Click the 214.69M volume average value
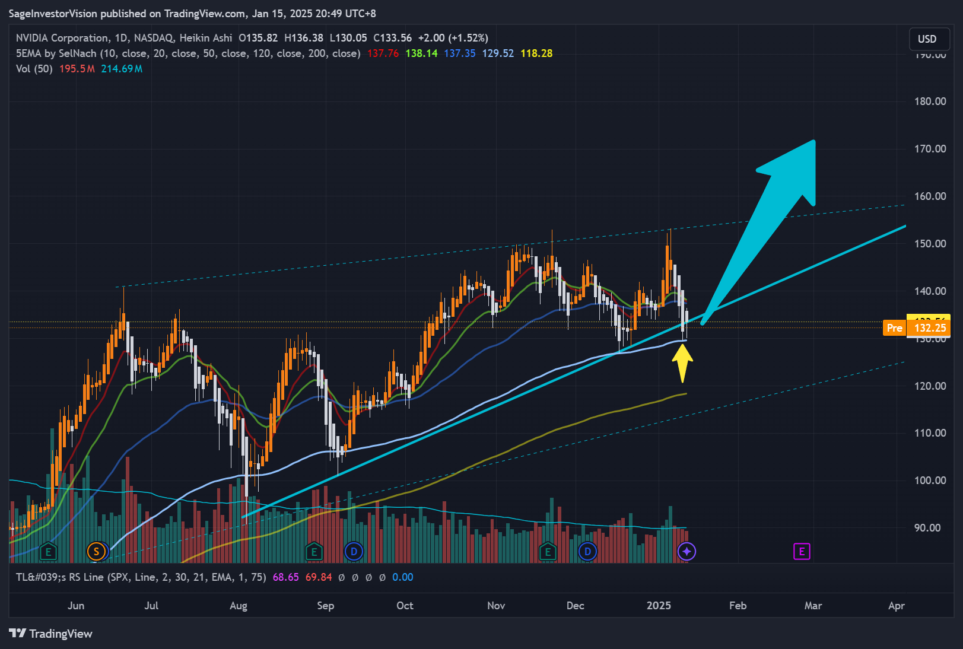This screenshot has height=649, width=963. 122,69
